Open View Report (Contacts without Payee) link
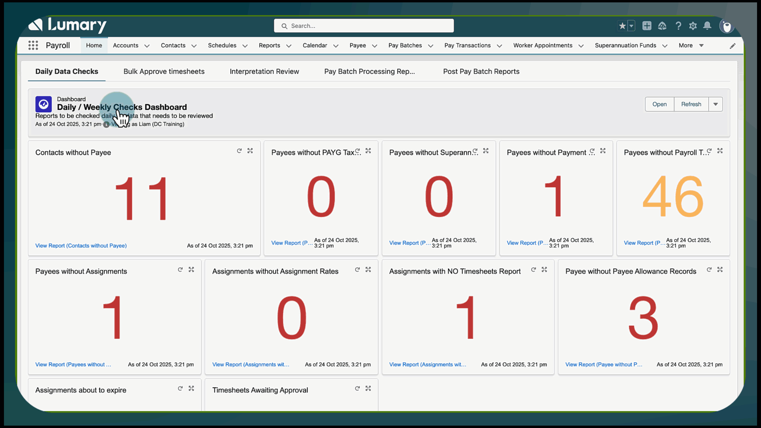 pyautogui.click(x=81, y=246)
